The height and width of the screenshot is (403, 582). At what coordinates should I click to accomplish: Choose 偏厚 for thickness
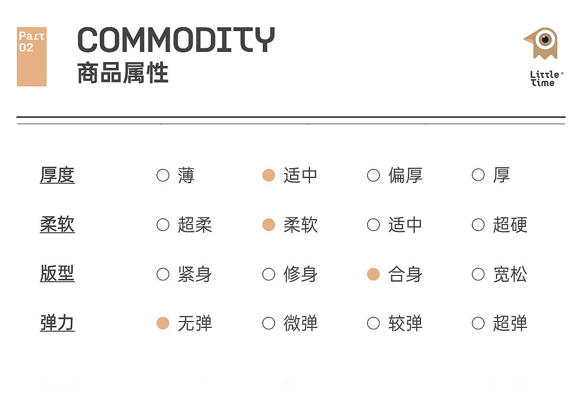[373, 175]
